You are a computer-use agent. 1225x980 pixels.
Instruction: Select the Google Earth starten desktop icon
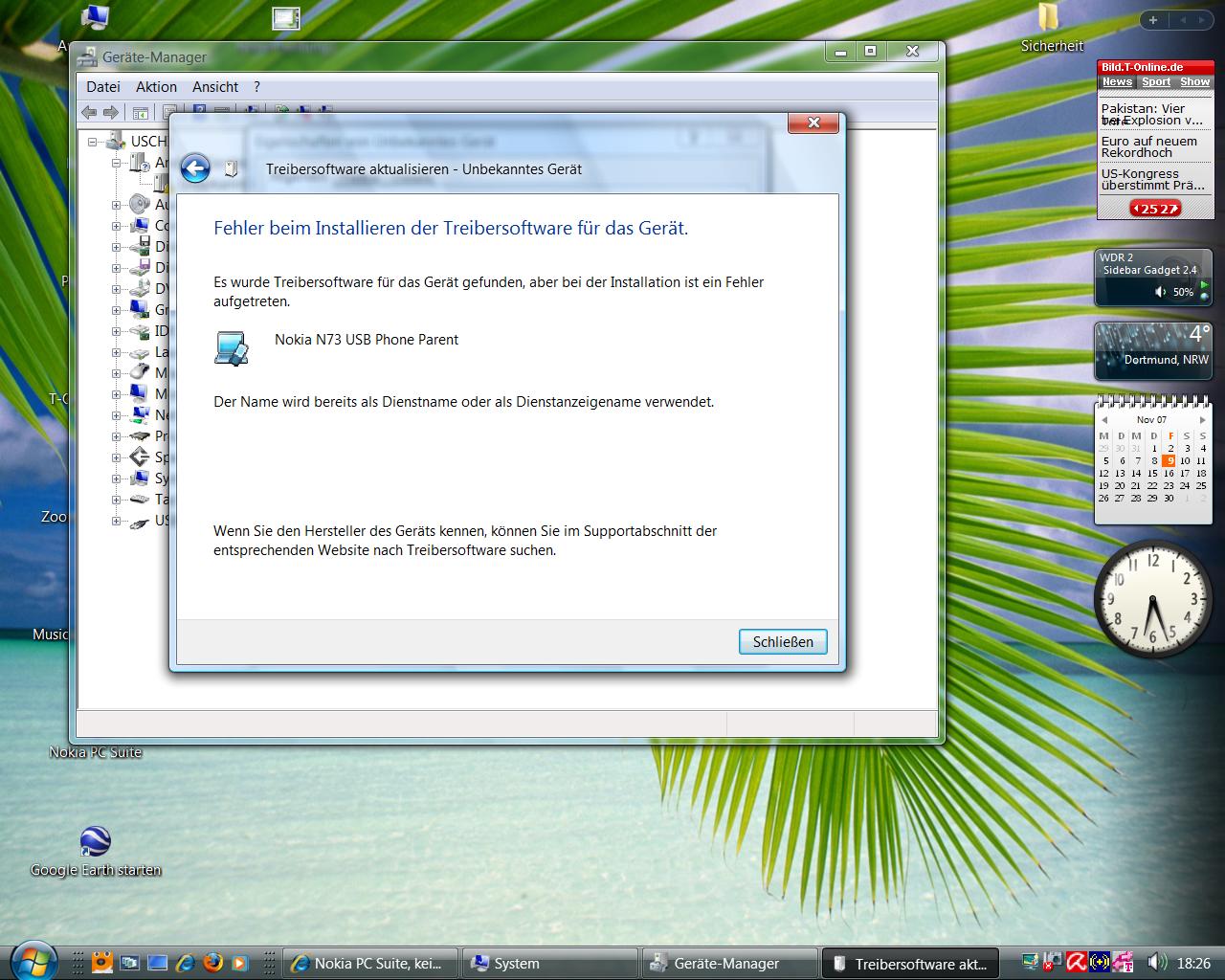click(96, 852)
